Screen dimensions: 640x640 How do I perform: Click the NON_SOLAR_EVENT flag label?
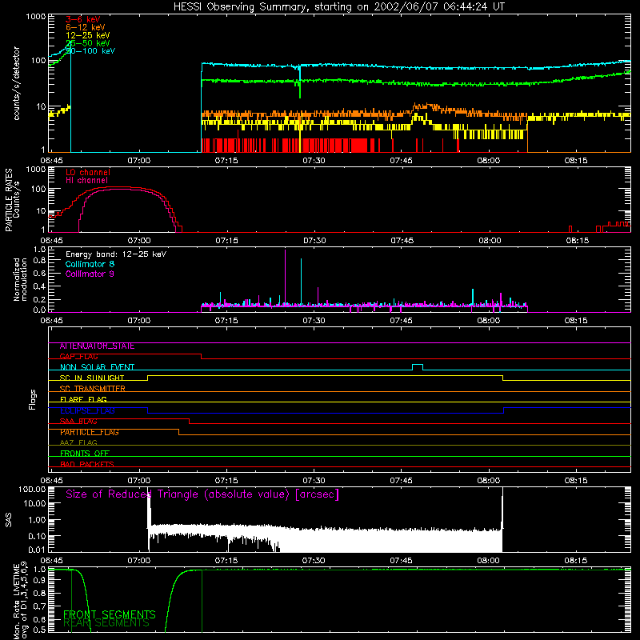[x=97, y=367]
